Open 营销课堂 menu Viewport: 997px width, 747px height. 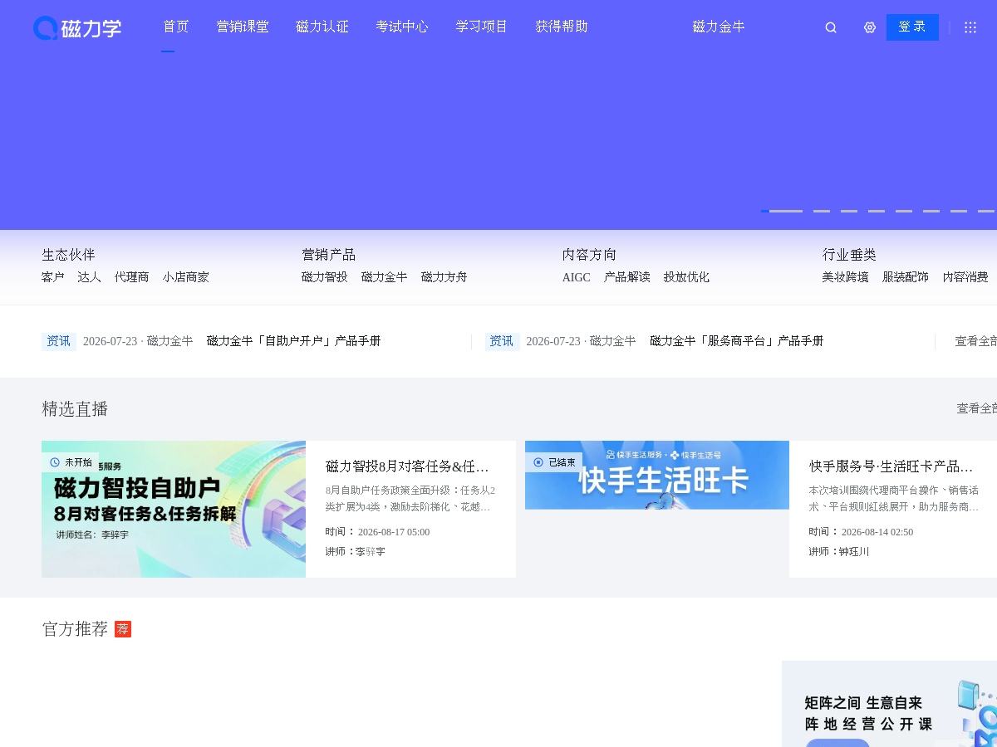[x=243, y=27]
